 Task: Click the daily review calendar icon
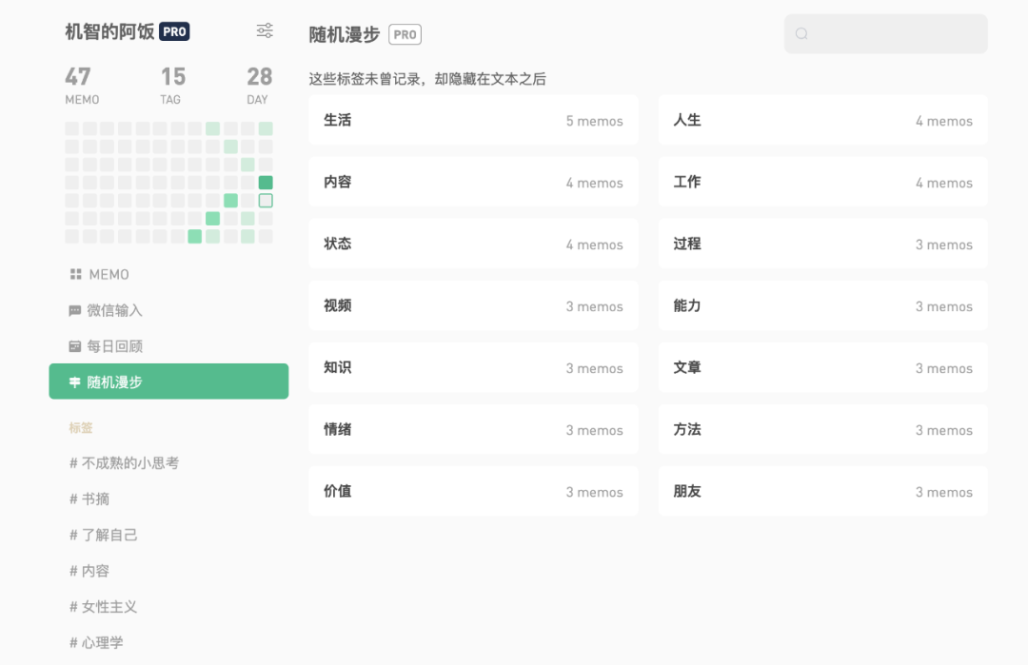click(x=75, y=346)
